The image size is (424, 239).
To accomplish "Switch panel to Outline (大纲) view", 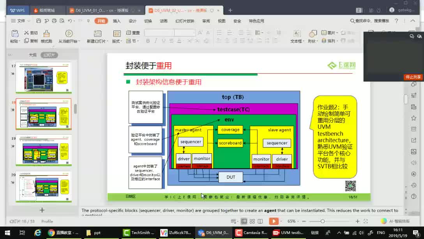I will [x=33, y=55].
